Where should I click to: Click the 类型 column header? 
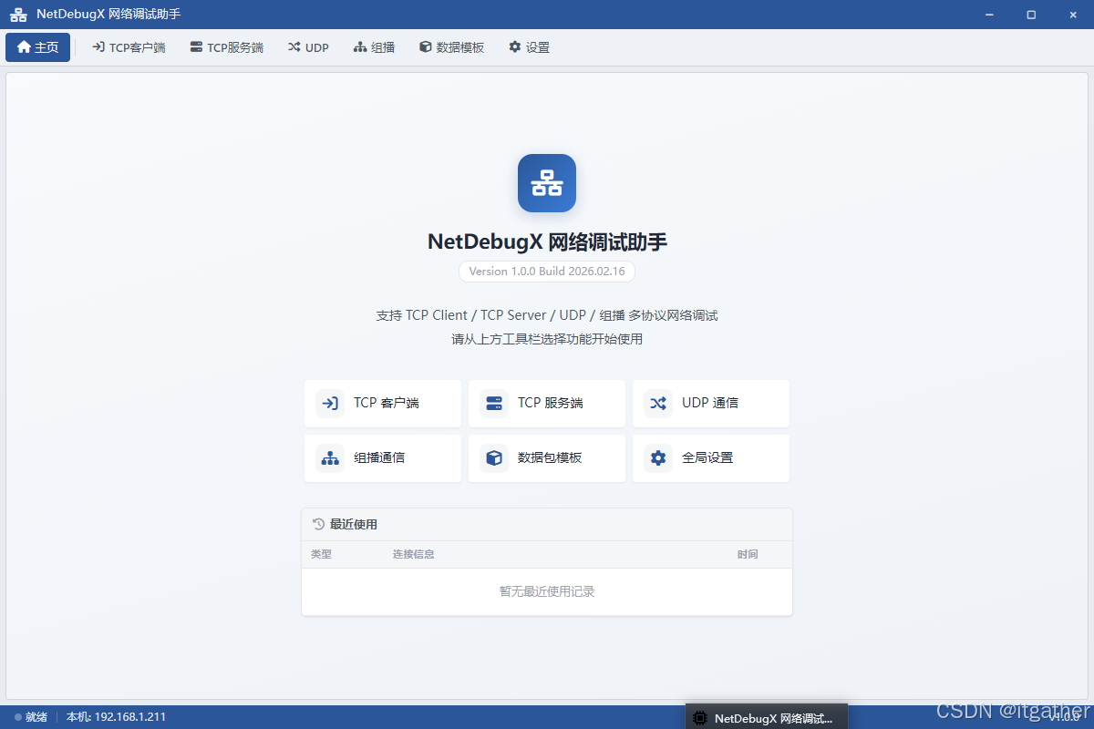click(x=321, y=554)
